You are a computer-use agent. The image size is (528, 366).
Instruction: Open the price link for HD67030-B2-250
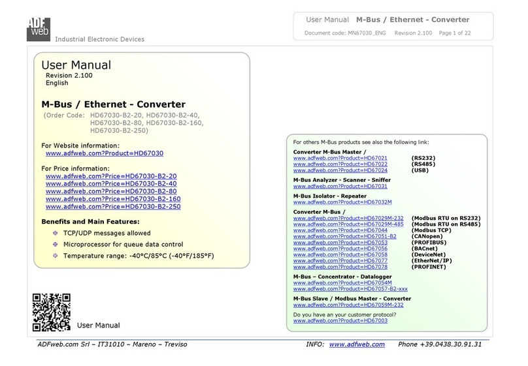pyautogui.click(x=113, y=207)
